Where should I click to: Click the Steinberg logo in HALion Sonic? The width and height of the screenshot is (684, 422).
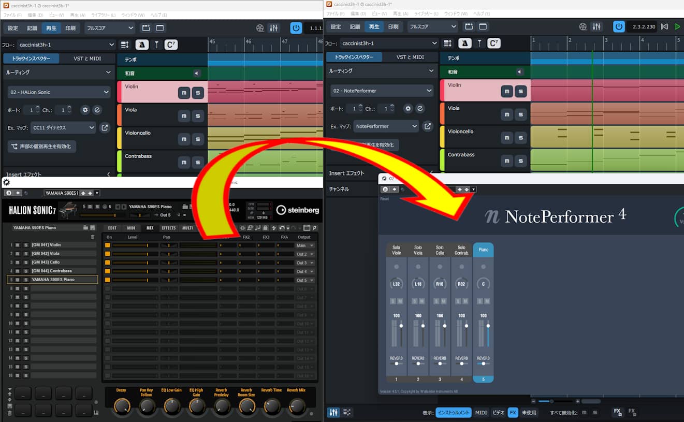(x=299, y=210)
